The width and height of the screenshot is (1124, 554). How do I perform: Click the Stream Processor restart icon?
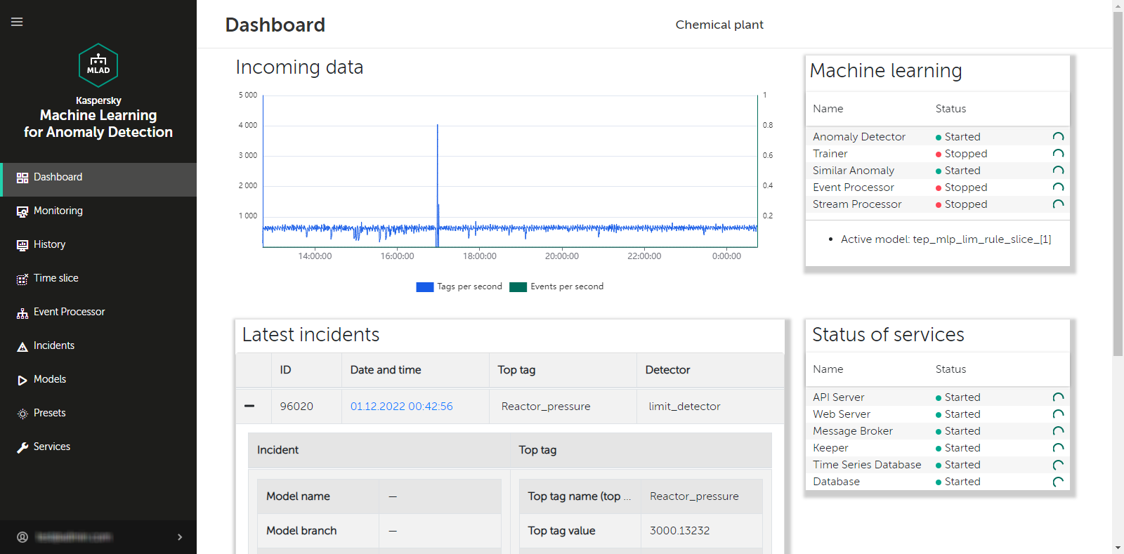click(x=1058, y=204)
